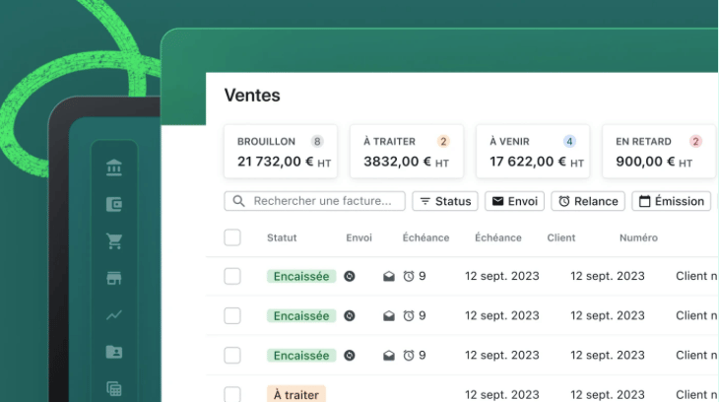Click the wallet icon in sidebar
This screenshot has height=402, width=719.
pyautogui.click(x=114, y=205)
